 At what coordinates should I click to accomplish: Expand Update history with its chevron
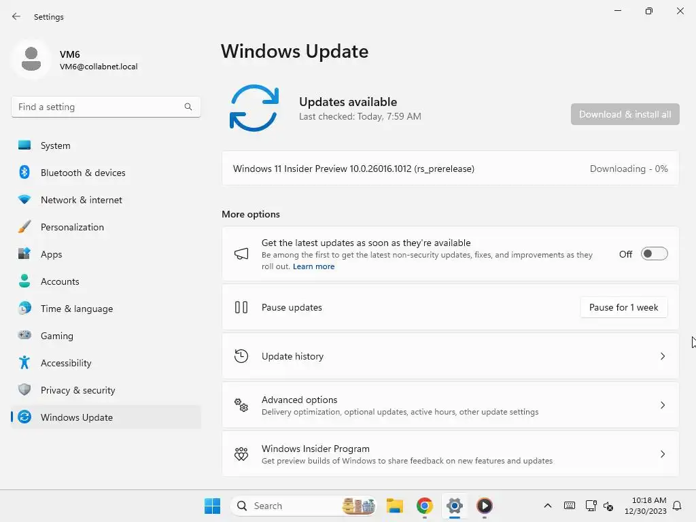coord(663,356)
